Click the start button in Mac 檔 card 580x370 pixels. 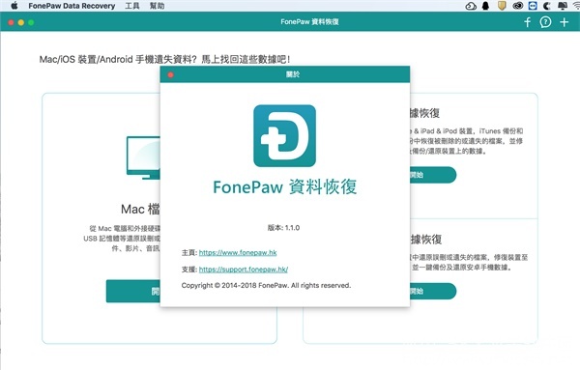(133, 292)
